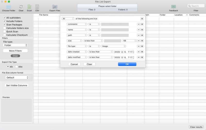Screen dimensions: 206x130
Task: Select the xlsx export radio button
Action: [16, 67]
